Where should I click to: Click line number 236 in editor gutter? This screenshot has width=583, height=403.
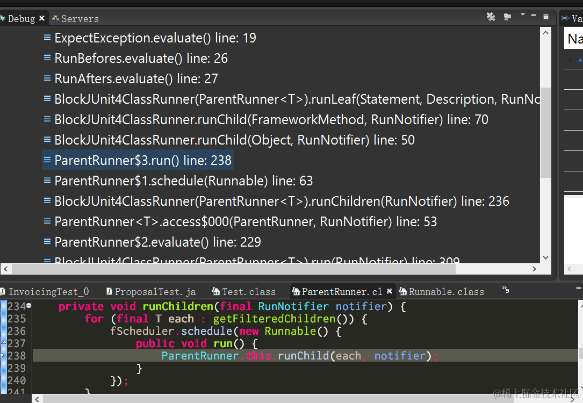(x=16, y=331)
